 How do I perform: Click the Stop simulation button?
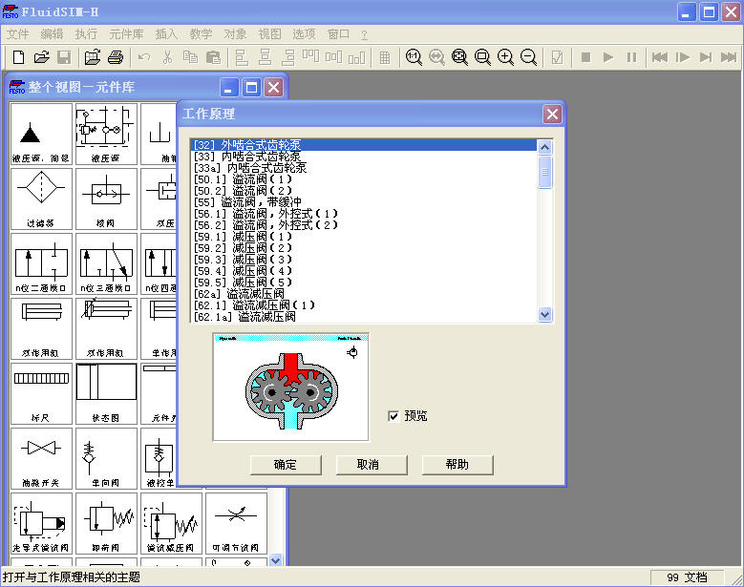click(x=586, y=57)
